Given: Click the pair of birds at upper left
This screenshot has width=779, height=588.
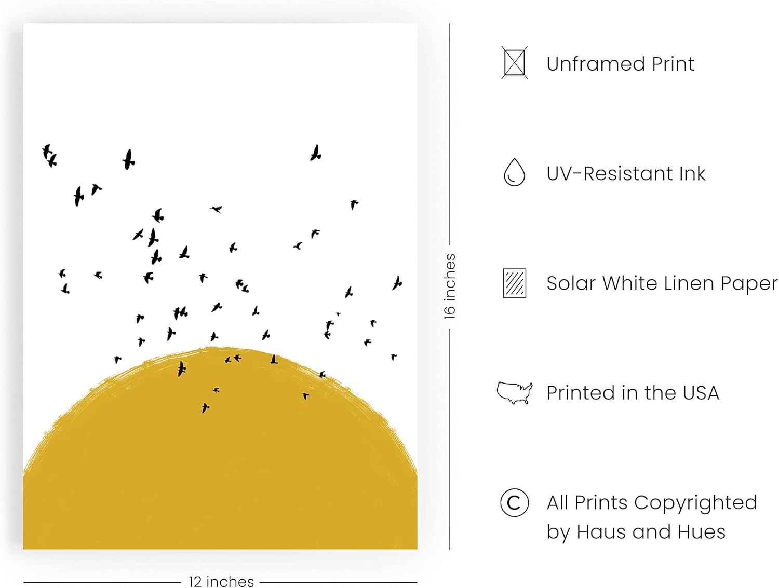Looking at the screenshot, I should [x=49, y=156].
